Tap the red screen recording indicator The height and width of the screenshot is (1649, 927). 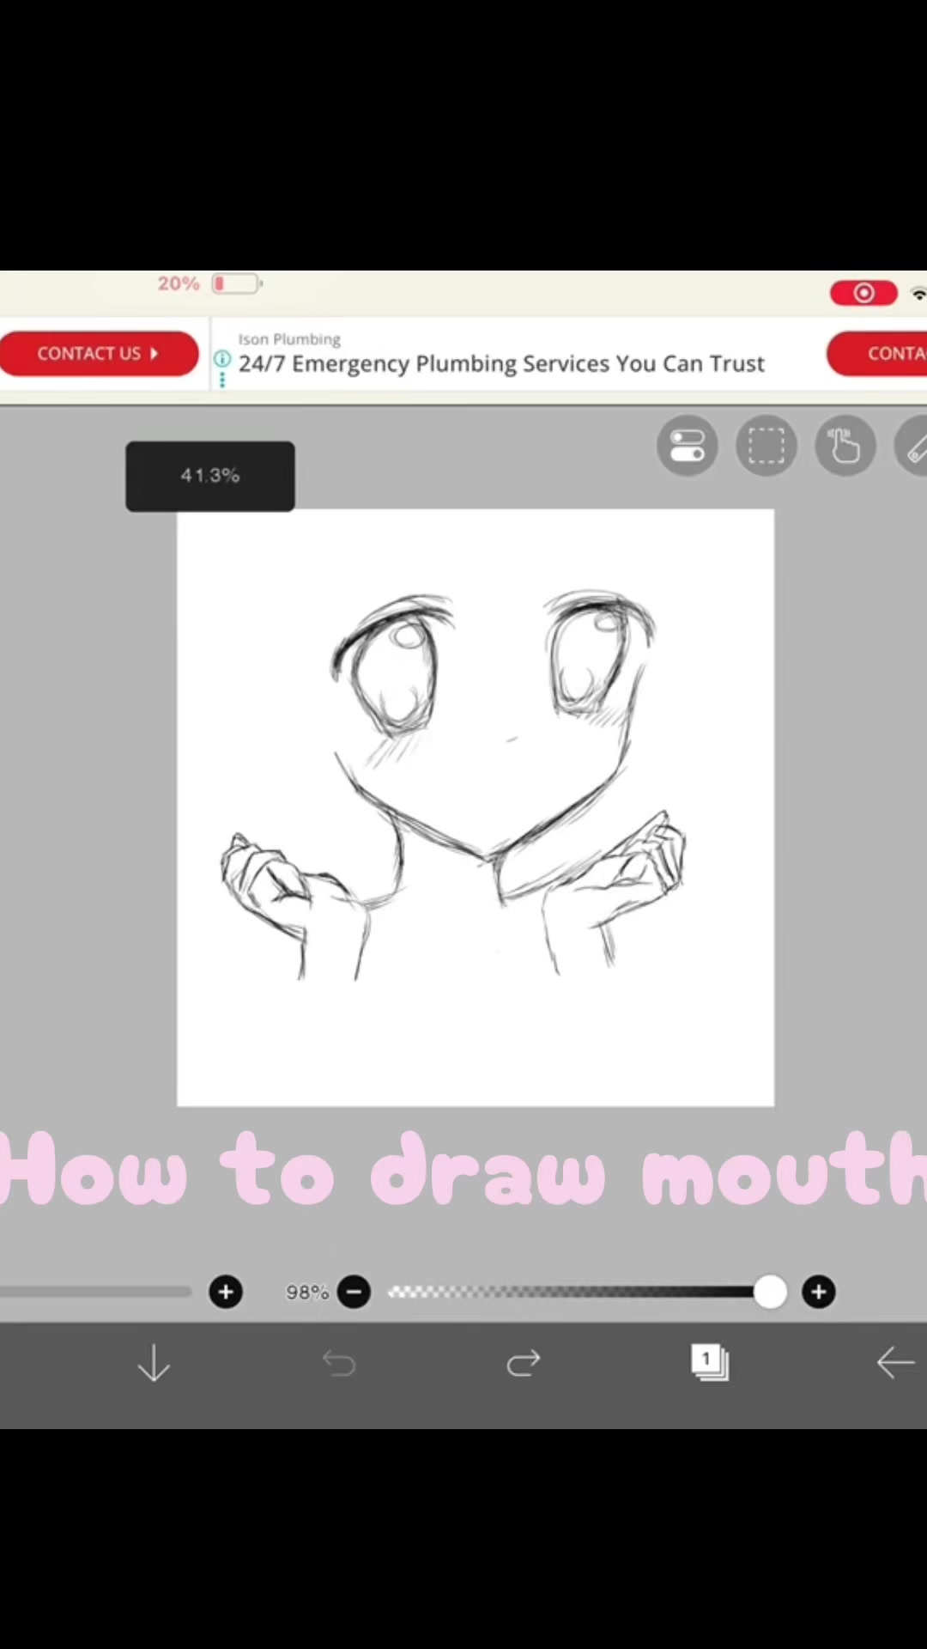pos(863,293)
